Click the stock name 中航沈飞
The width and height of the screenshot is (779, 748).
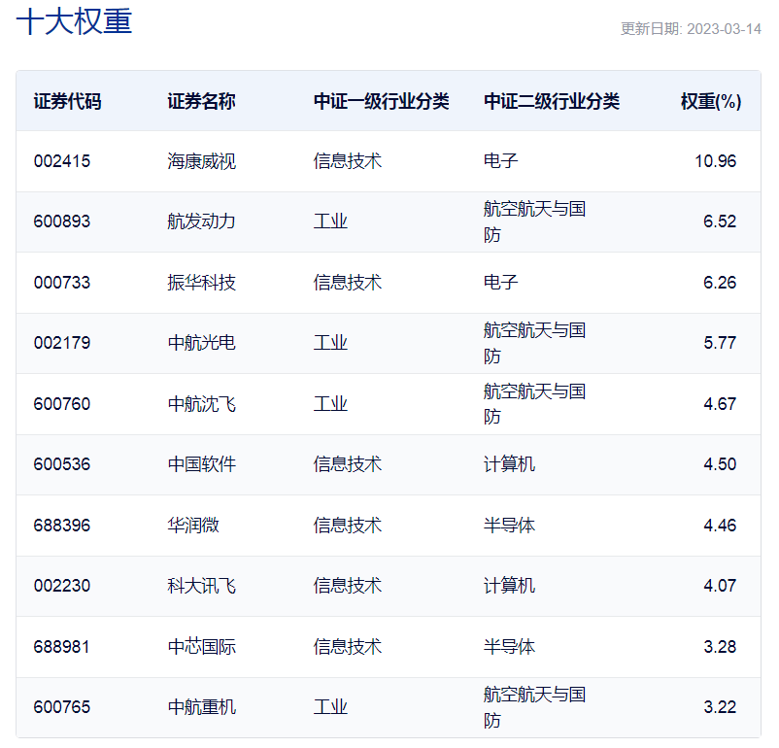click(201, 403)
